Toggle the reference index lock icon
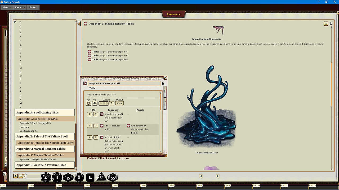339x190 pixels. point(15,22)
